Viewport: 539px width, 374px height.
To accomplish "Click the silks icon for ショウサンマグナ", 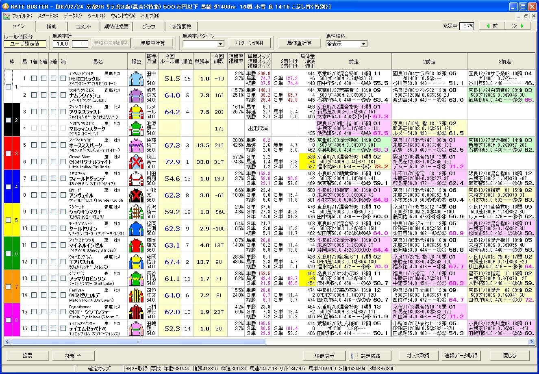I will click(x=136, y=212).
